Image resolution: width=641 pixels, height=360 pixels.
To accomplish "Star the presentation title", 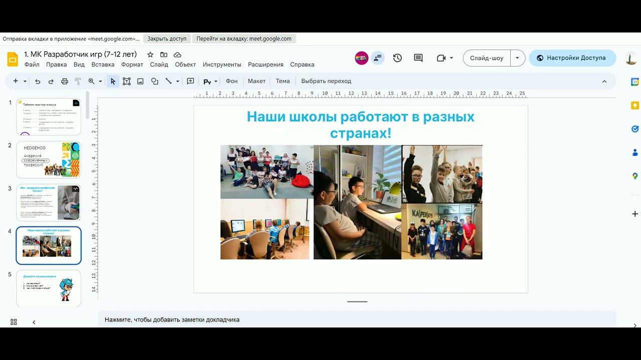I will point(150,54).
